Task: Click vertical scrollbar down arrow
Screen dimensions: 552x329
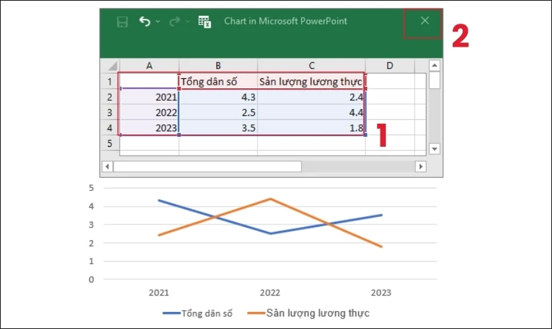Action: click(x=434, y=149)
